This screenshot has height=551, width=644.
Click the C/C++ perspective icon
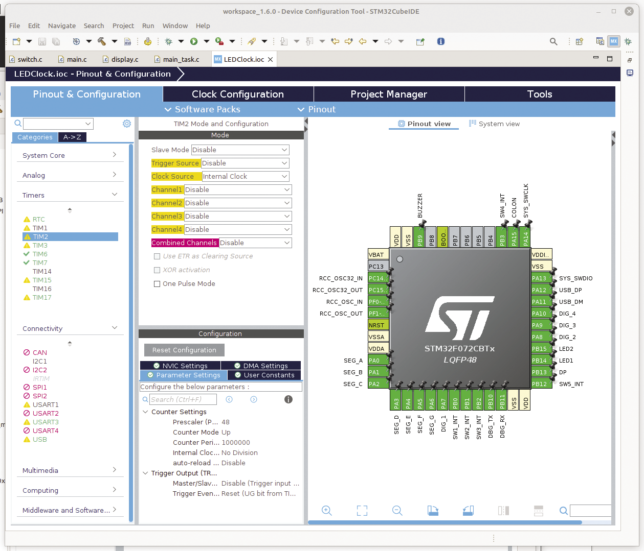click(x=601, y=41)
